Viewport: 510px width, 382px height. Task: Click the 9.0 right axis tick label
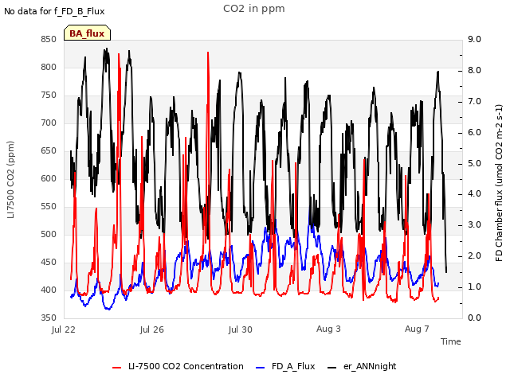tap(475, 40)
